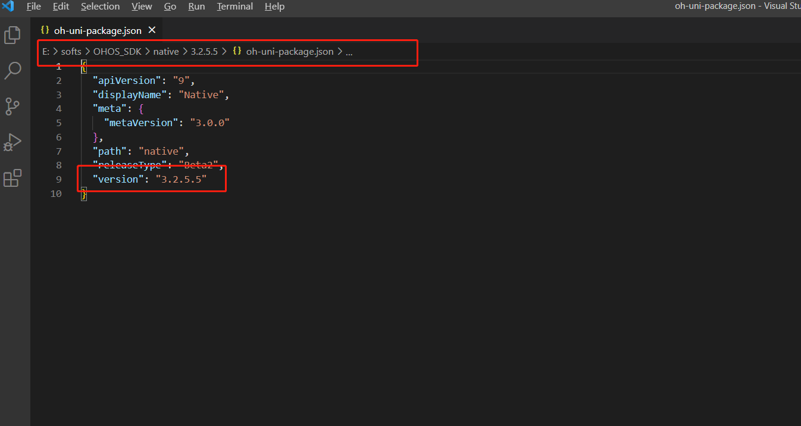Close the oh-uni-package.json tab
801x426 pixels.
pyautogui.click(x=152, y=30)
